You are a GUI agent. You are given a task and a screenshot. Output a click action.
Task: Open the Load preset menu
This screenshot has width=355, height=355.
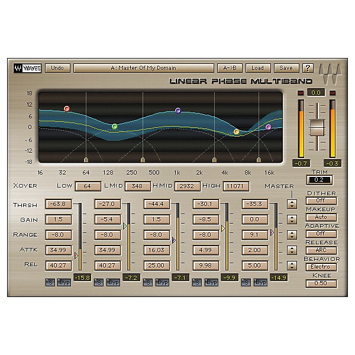(x=258, y=68)
